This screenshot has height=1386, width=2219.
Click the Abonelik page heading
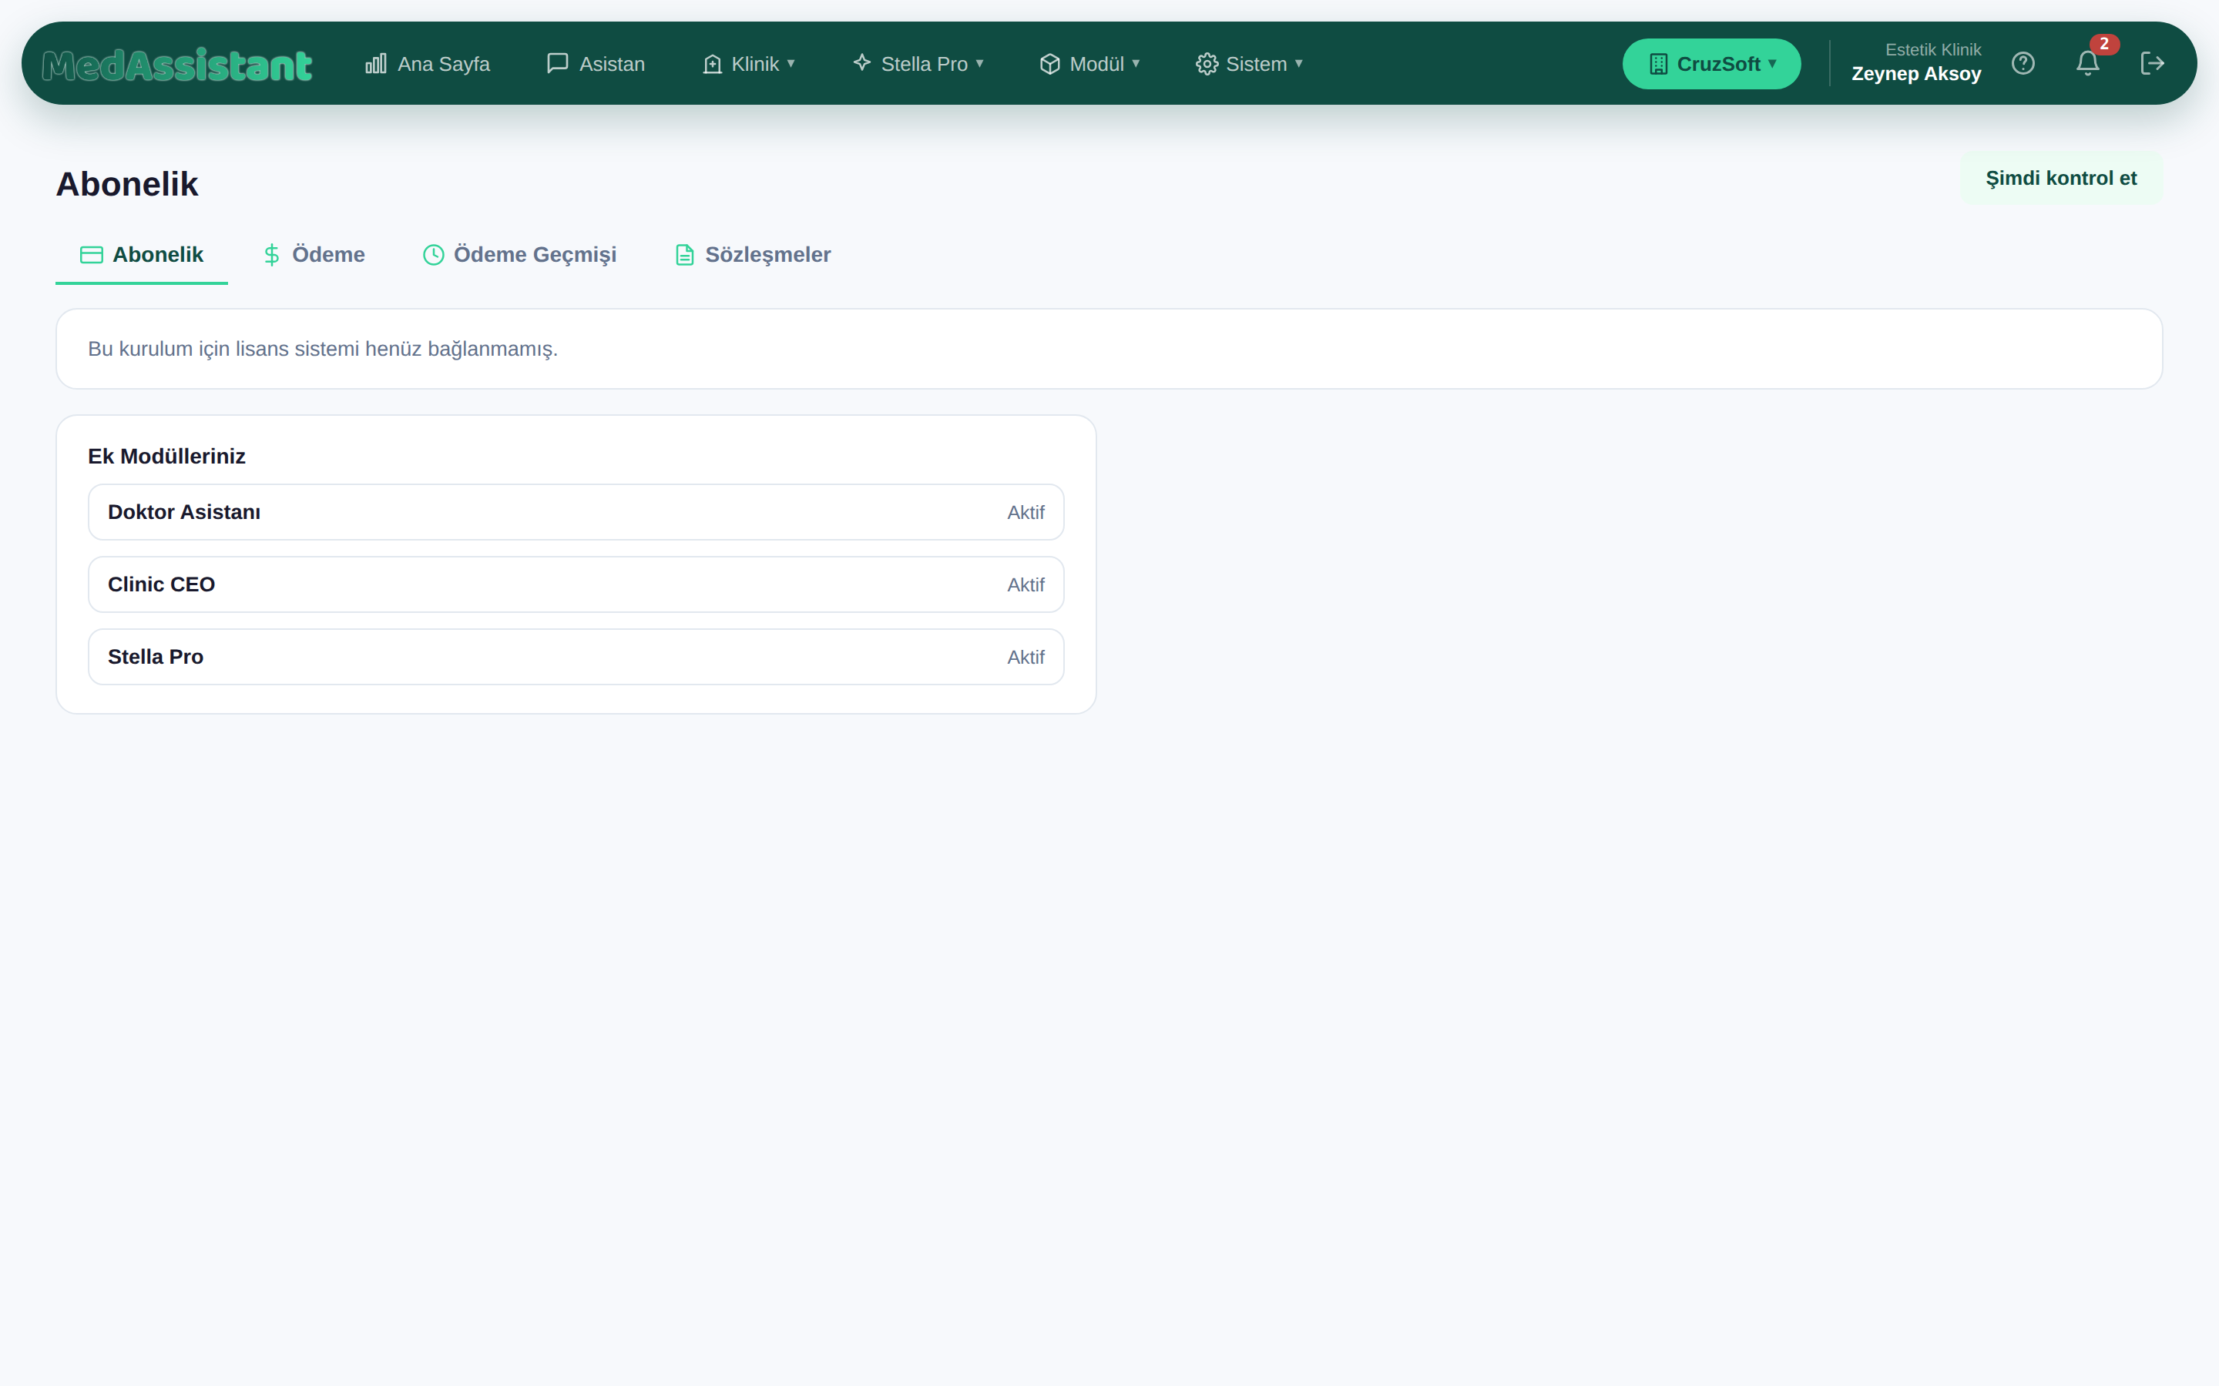tap(127, 184)
